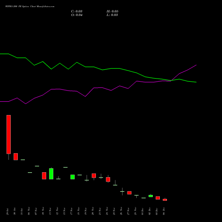Image resolution: width=222 pixels, height=222 pixels.
Task: Select the red candle for 10 Nov
Action: click(x=44, y=176)
